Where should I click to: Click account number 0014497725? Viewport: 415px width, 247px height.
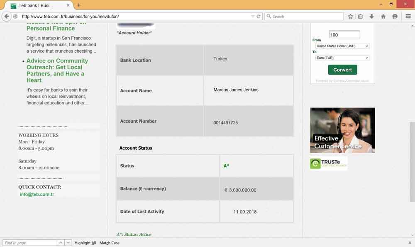coord(225,123)
